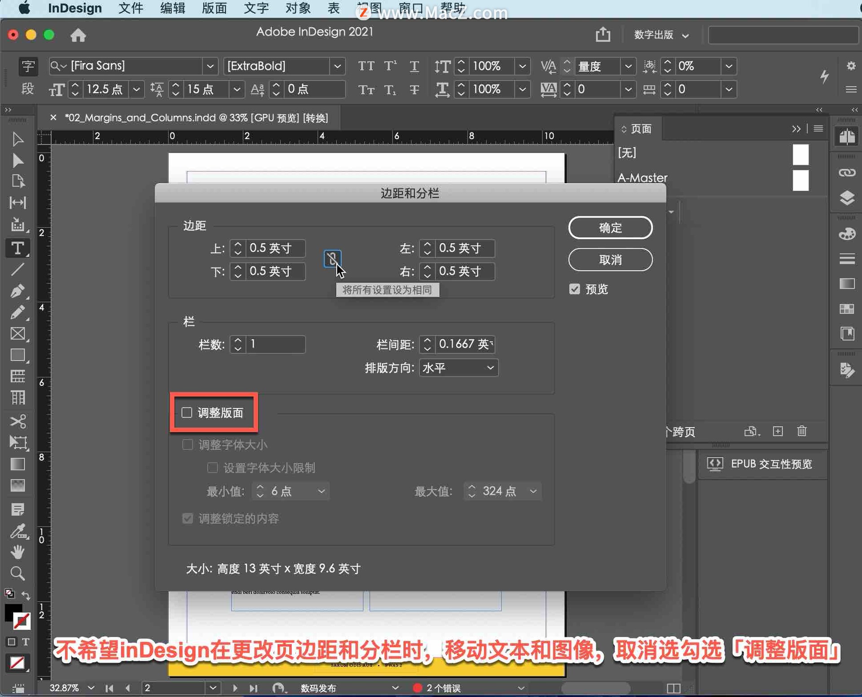Click the 取消 button
The width and height of the screenshot is (862, 697).
point(610,259)
